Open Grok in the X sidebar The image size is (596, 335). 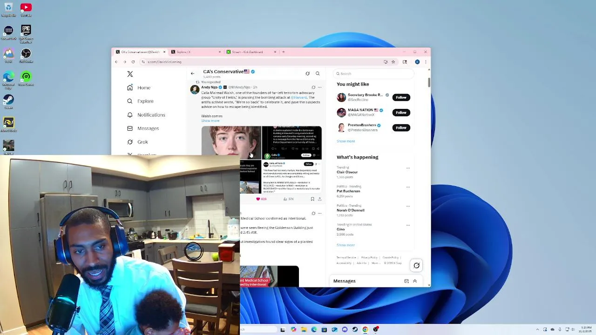137,142
